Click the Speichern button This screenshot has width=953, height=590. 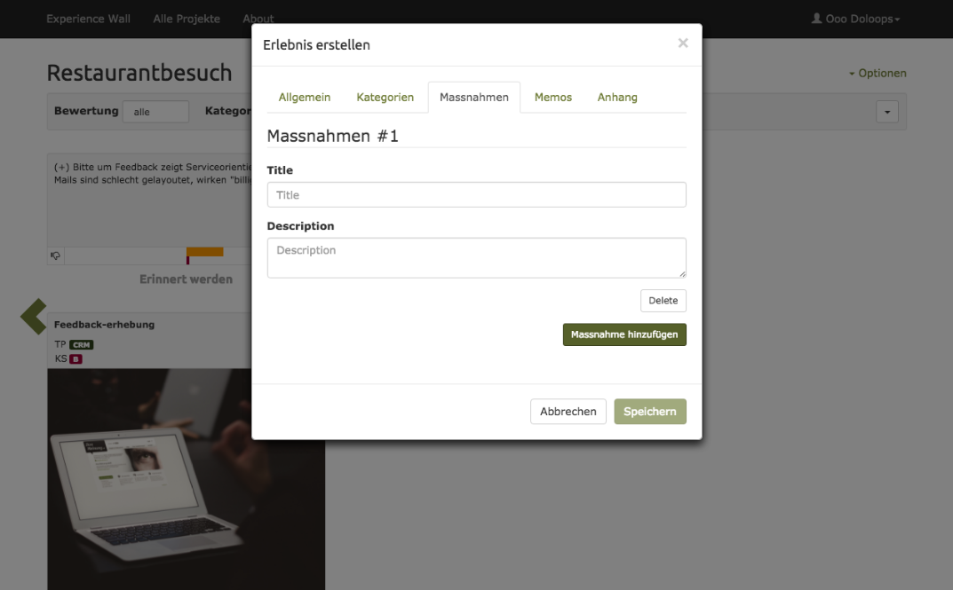649,412
